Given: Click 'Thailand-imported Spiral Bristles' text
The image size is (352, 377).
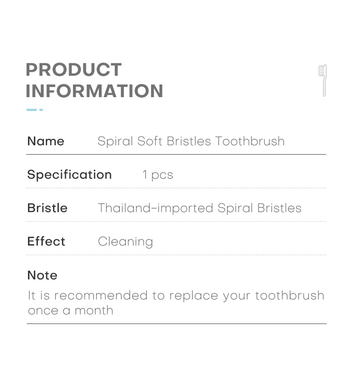Looking at the screenshot, I should point(200,208).
